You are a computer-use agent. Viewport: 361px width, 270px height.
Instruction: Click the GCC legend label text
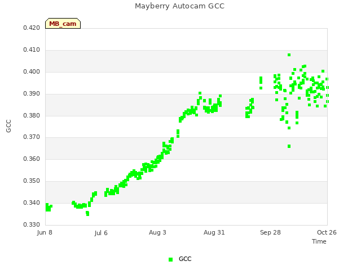point(185,259)
